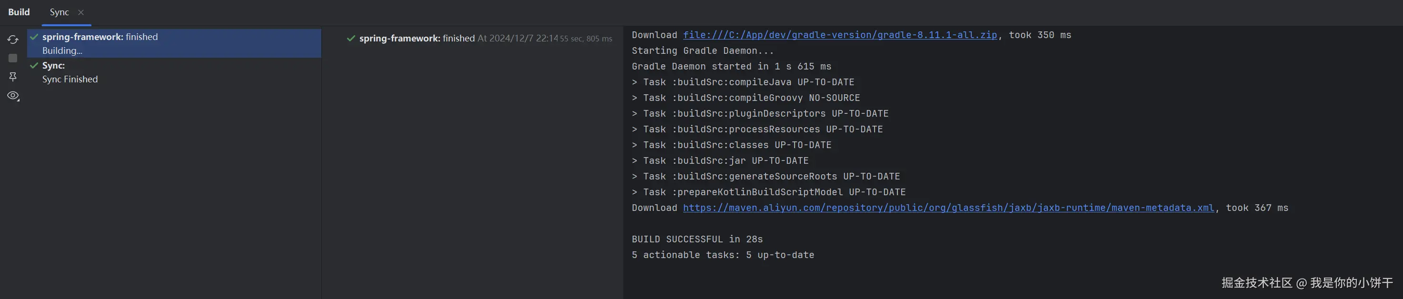Open the gradle-8.11.1-all.zip file link
The width and height of the screenshot is (1403, 299).
click(839, 35)
